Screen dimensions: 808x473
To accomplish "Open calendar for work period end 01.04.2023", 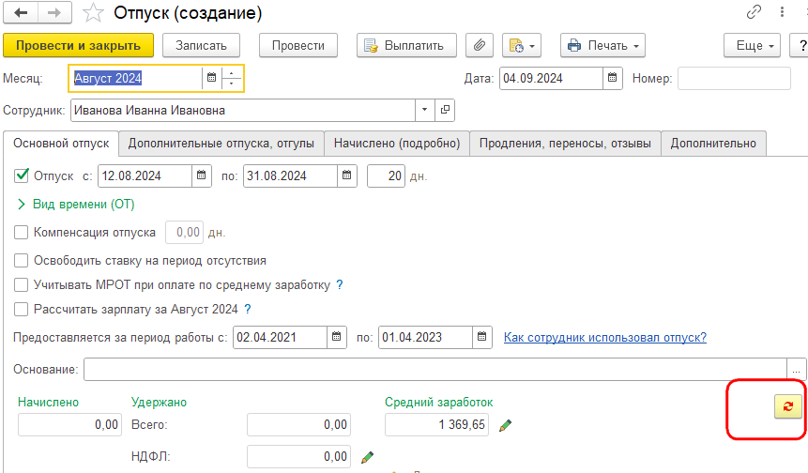I will click(481, 337).
